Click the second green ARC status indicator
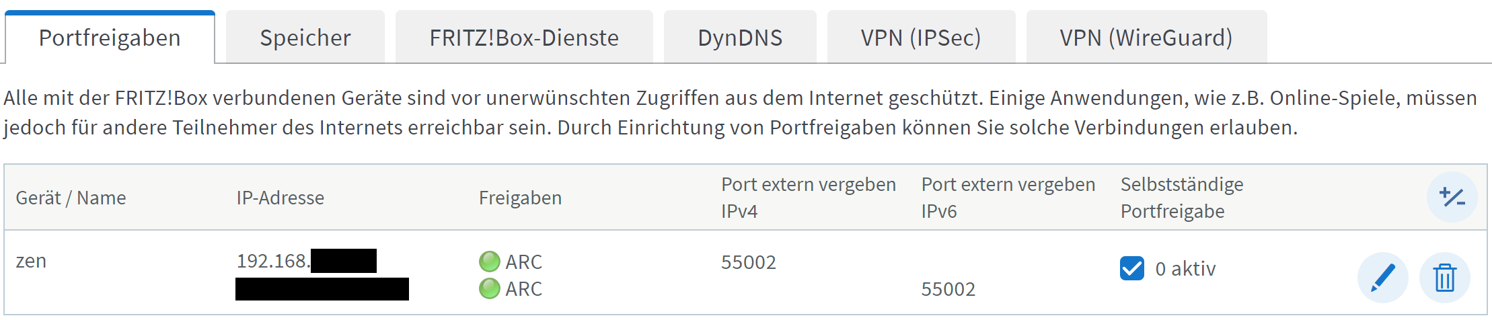 [x=489, y=288]
